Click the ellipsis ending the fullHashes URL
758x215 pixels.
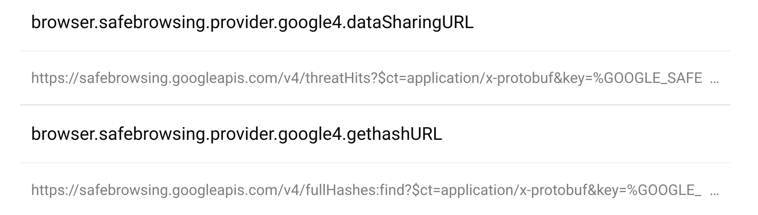714,191
